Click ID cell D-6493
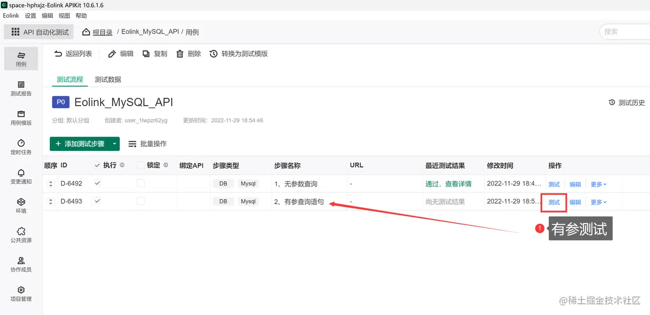Viewport: 650px width, 315px height. click(71, 202)
